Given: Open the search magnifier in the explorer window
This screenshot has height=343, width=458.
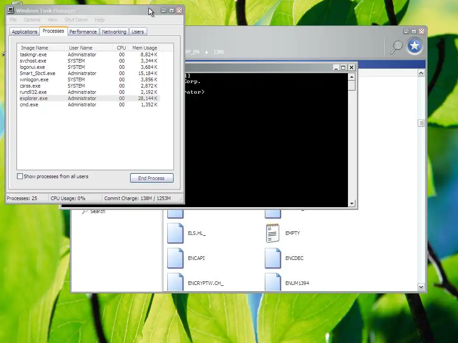Looking at the screenshot, I should pos(397,46).
